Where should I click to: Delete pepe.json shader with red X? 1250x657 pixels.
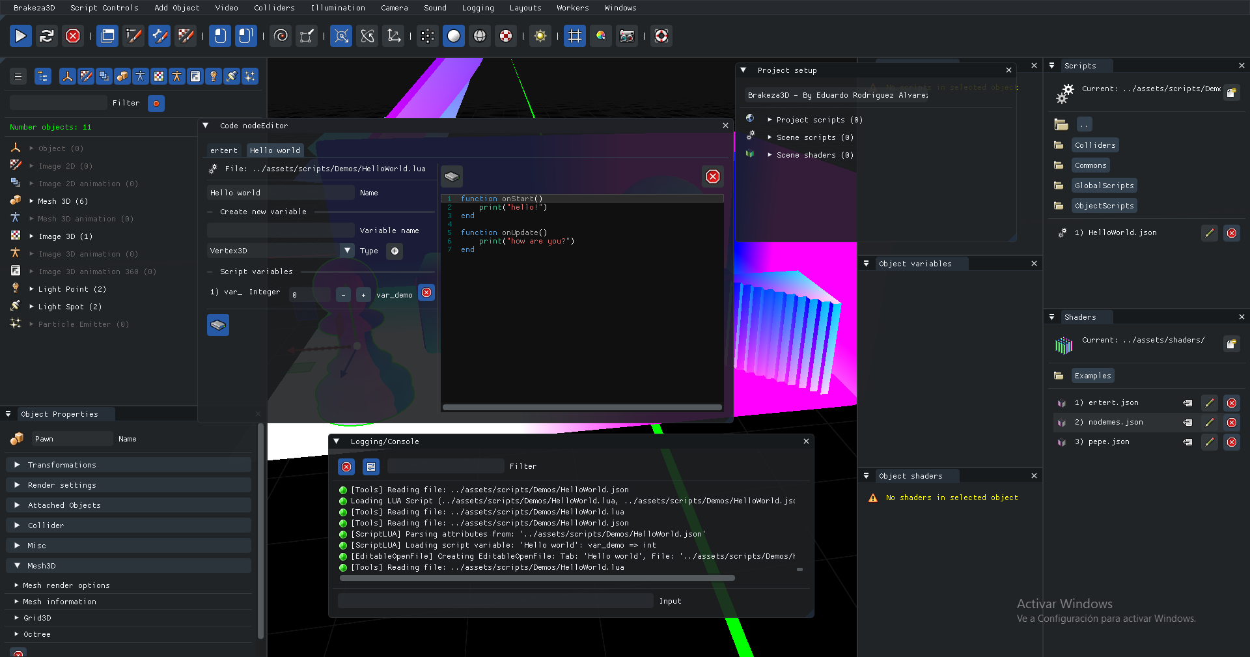pos(1231,442)
